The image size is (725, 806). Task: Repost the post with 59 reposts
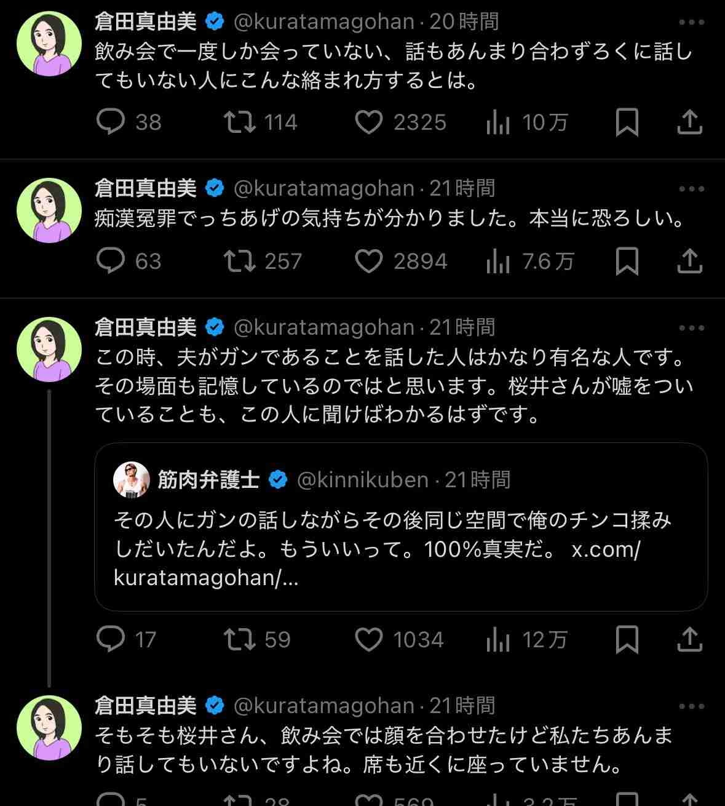(240, 639)
